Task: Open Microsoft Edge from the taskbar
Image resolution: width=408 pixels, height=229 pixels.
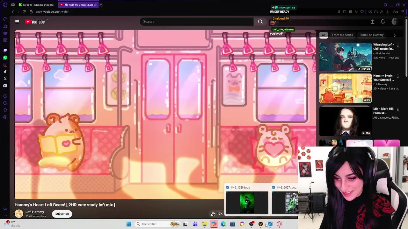Action: 223,224
